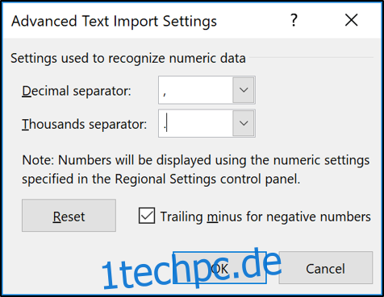384x297 pixels.
Task: Select the 'Decimal separator:' label
Action: [x=77, y=91]
